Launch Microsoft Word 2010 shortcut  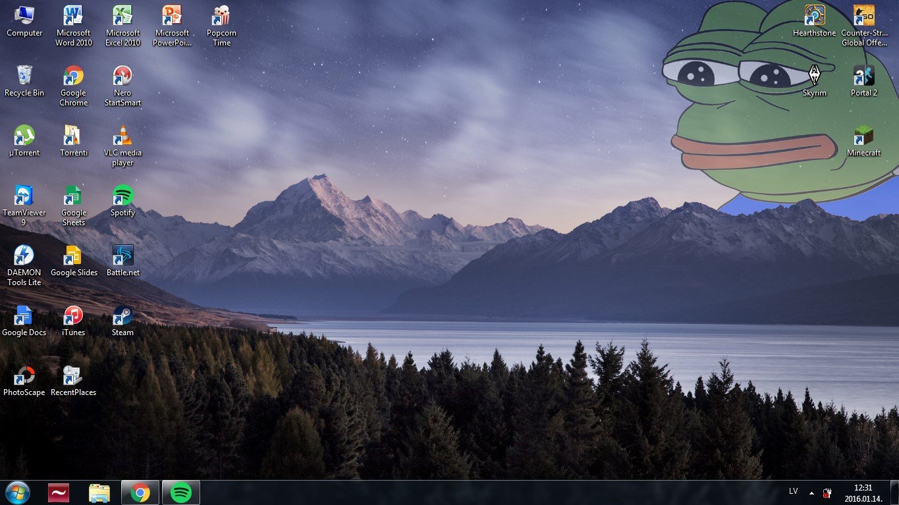click(x=74, y=26)
